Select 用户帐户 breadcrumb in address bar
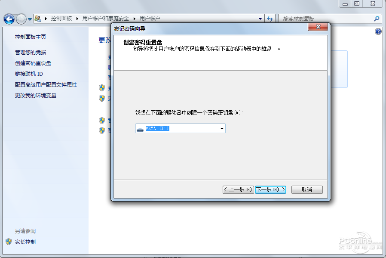Screen dimensions: 386x258 click(x=150, y=19)
